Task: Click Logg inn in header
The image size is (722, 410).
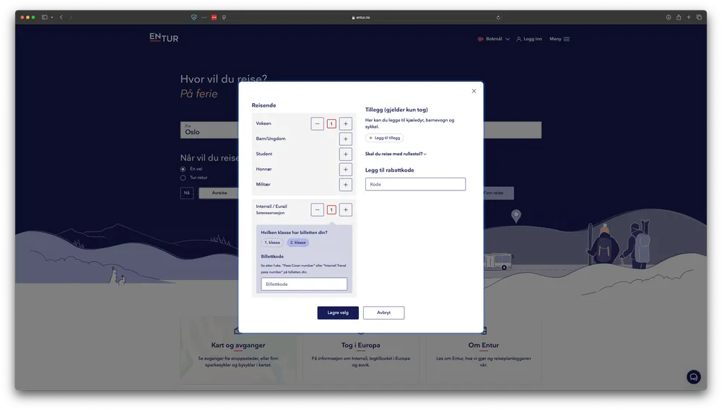Action: 529,39
